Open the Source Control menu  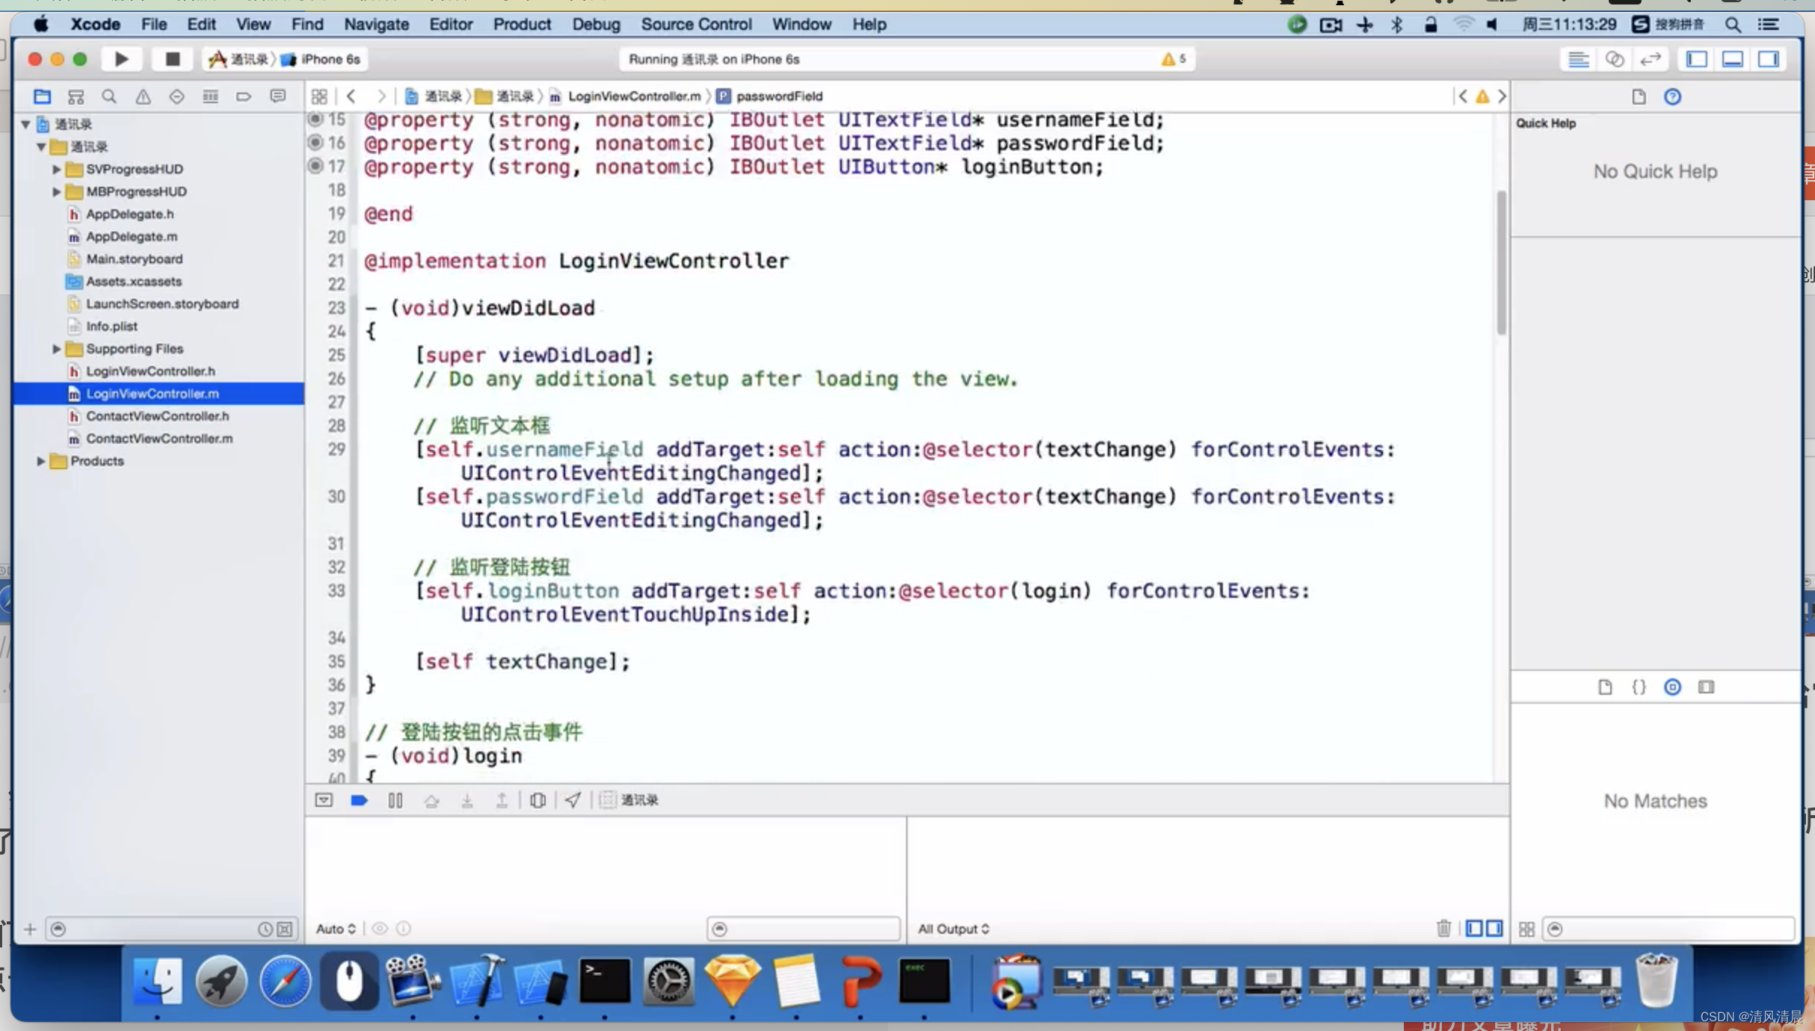[696, 24]
